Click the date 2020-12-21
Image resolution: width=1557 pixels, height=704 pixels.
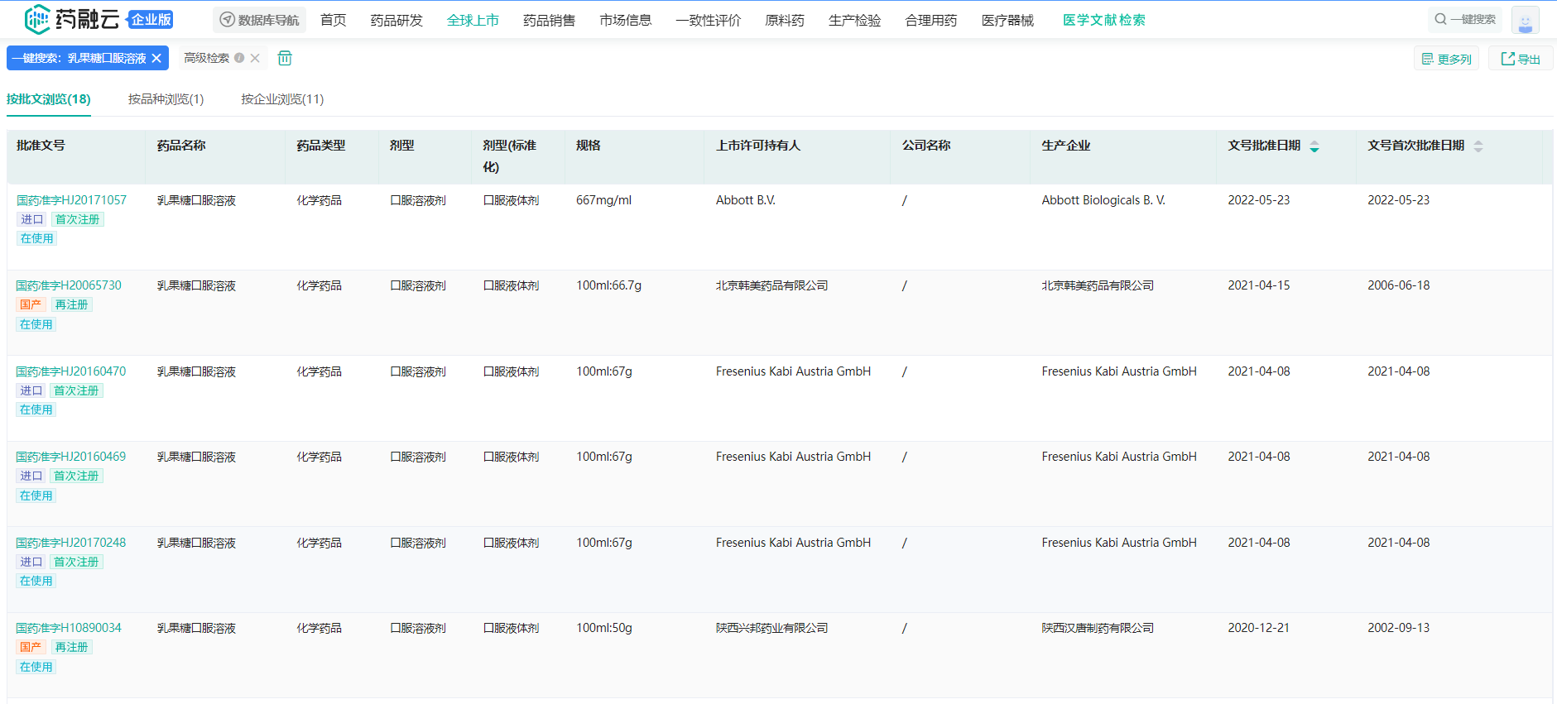tap(1259, 628)
